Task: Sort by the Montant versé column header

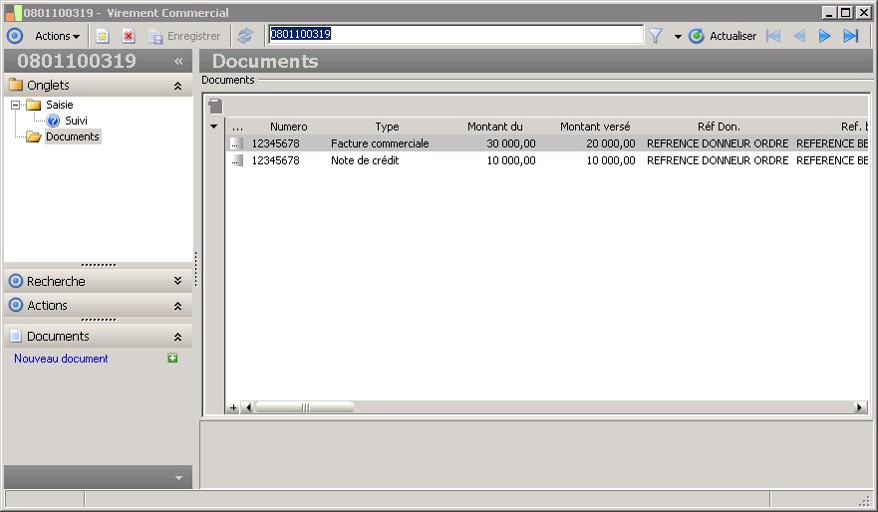Action: pyautogui.click(x=595, y=127)
